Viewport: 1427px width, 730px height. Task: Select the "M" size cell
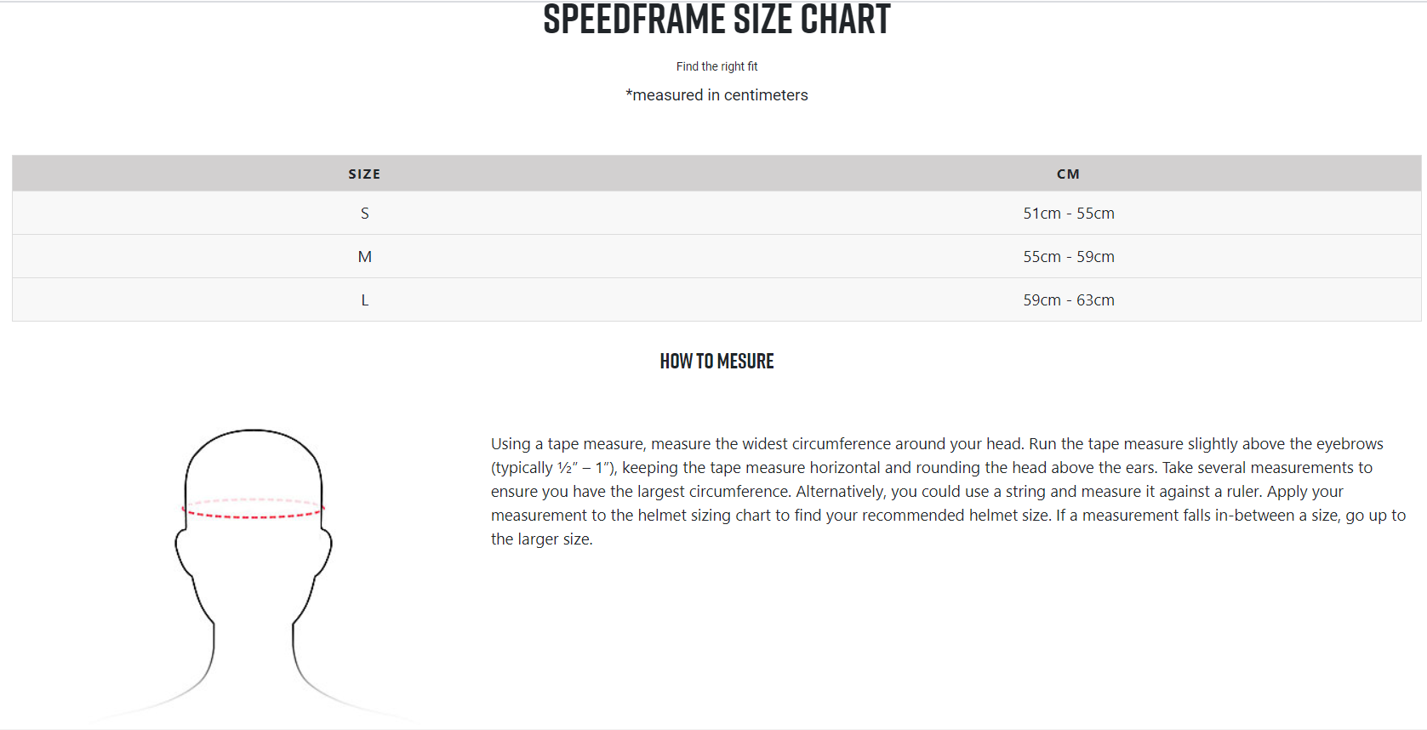pyautogui.click(x=365, y=257)
